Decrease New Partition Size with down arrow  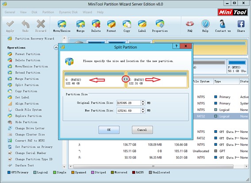(x=143, y=112)
